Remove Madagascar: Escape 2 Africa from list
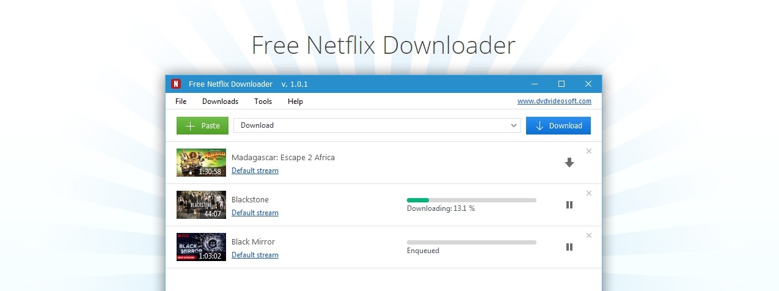The image size is (779, 291). pyautogui.click(x=589, y=151)
